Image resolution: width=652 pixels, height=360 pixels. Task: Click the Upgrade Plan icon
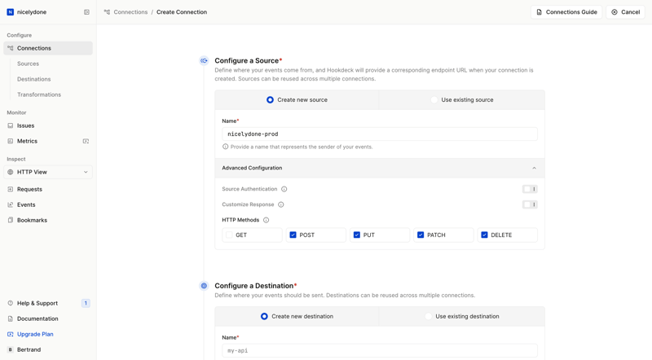click(x=11, y=334)
